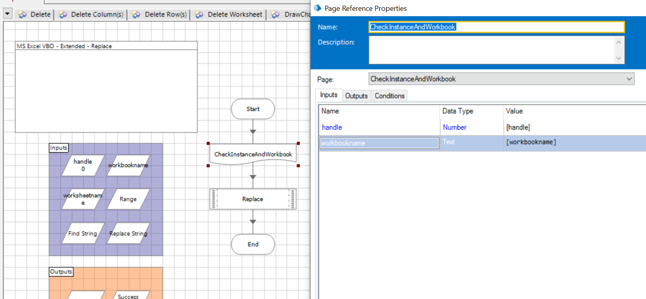The width and height of the screenshot is (646, 299).
Task: Click the Name input field
Action: coord(496,27)
